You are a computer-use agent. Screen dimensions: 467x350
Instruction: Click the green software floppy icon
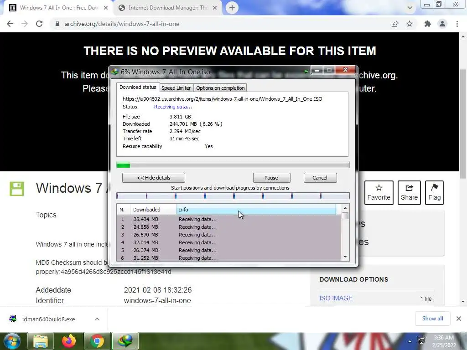coord(17,189)
